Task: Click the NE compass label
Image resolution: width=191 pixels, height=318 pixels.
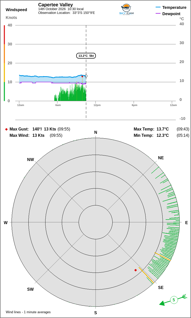Action: point(161,158)
